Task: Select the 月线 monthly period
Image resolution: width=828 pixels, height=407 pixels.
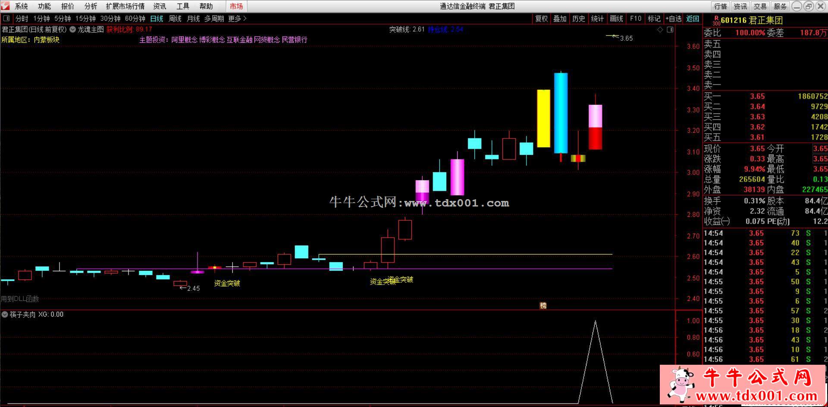Action: 193,19
